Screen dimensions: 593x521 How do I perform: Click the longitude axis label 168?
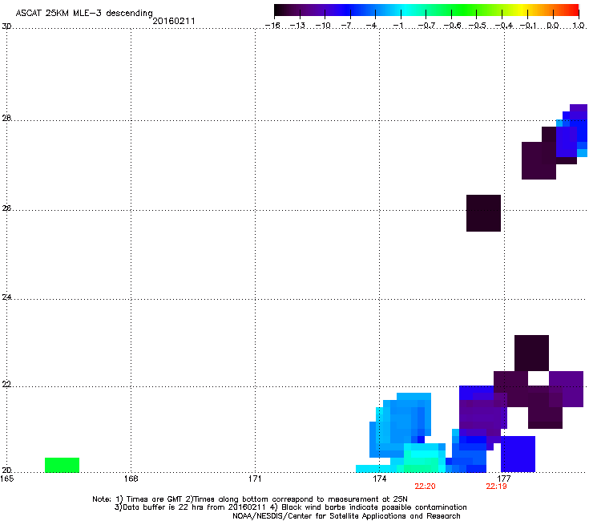pyautogui.click(x=131, y=479)
